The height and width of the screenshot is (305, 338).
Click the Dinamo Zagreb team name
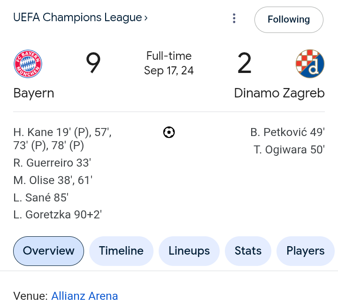point(279,93)
